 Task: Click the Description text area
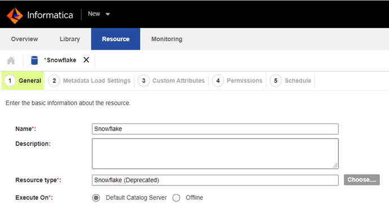point(215,154)
